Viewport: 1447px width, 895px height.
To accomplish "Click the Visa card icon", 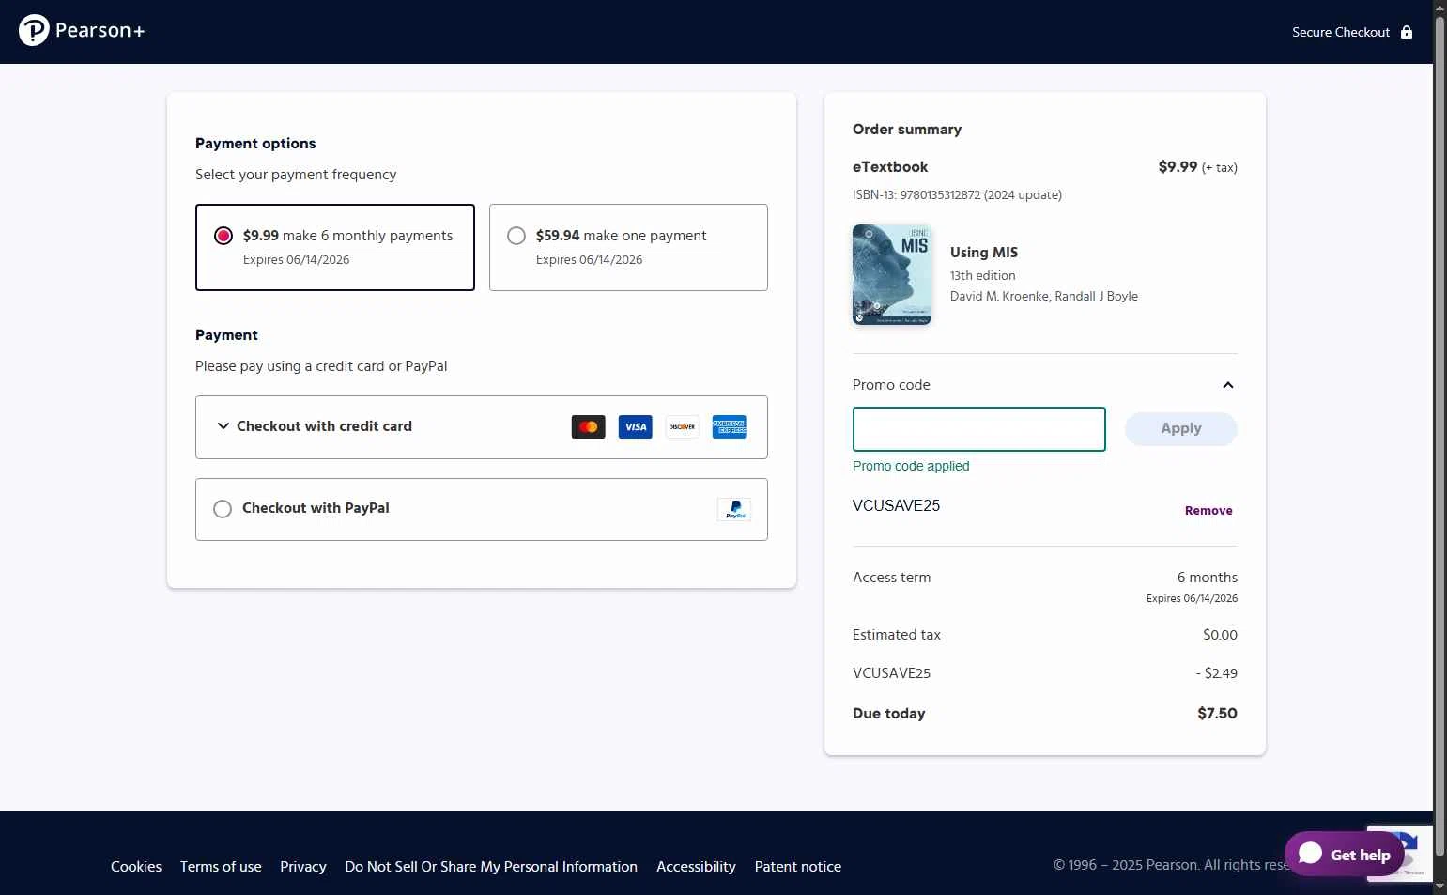I will [x=636, y=427].
